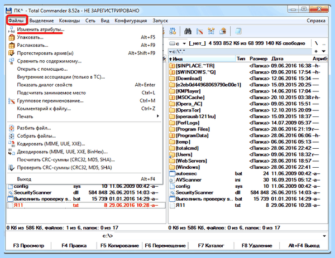Click F4 Правка button
The image size is (335, 258).
74,246
